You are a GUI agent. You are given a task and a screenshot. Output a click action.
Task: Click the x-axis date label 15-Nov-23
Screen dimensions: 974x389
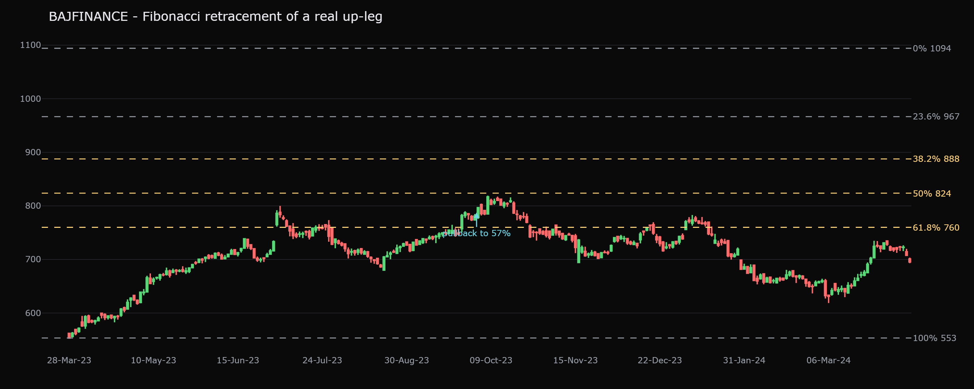tap(575, 360)
